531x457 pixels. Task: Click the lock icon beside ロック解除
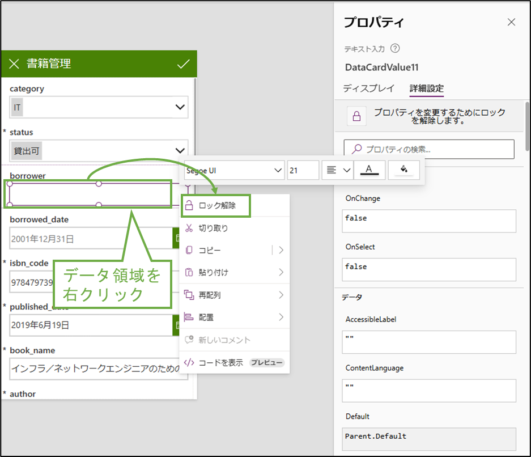(189, 205)
